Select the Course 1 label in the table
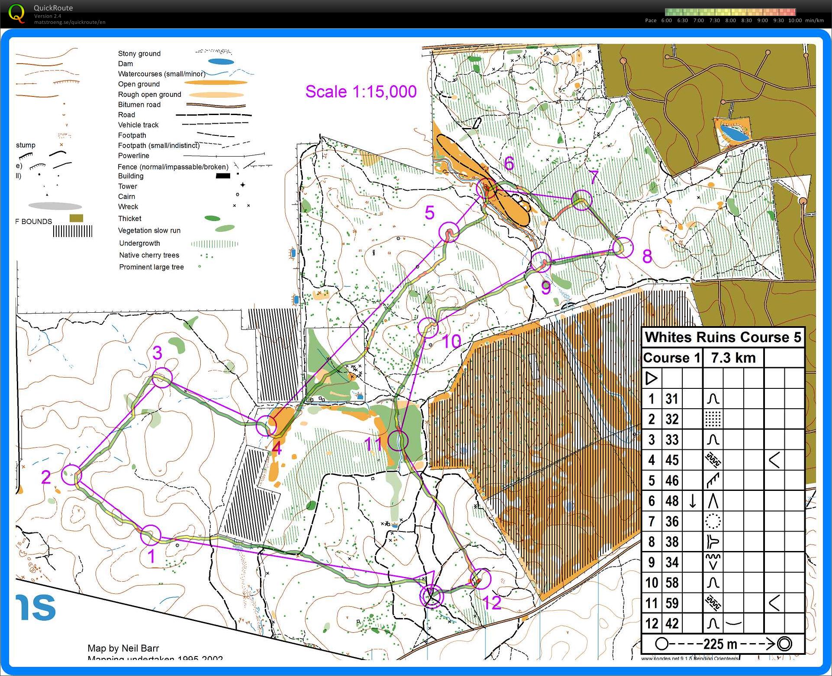832x676 pixels. click(671, 358)
